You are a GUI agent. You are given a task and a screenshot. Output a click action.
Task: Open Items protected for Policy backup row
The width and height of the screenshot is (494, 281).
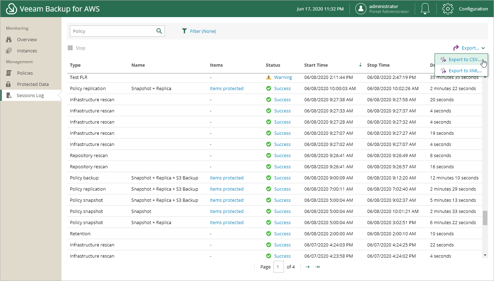coord(226,178)
